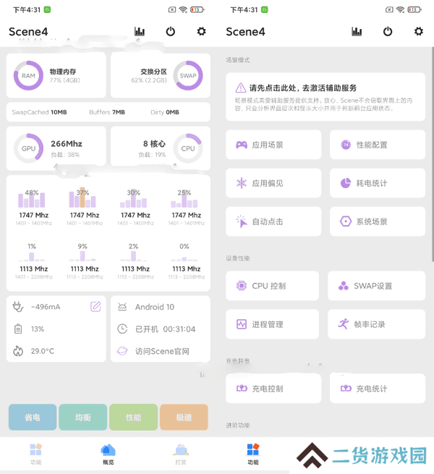Click the edit icon beside -496mA

[x=95, y=307]
